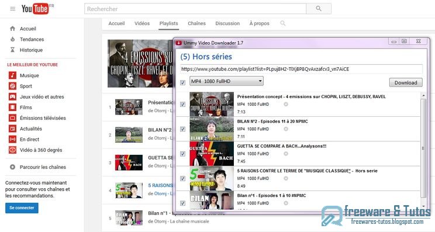Switch to the Chaînes channel tab
This screenshot has width=435, height=232.
tap(196, 23)
